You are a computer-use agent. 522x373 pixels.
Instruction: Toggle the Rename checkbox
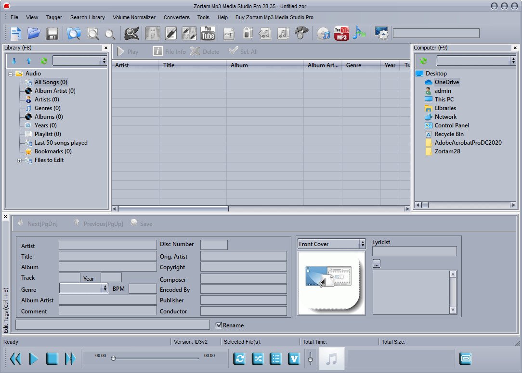coord(218,325)
